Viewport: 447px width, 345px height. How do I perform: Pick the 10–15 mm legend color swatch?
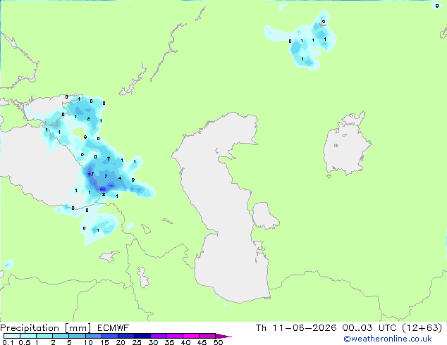(x=93, y=336)
